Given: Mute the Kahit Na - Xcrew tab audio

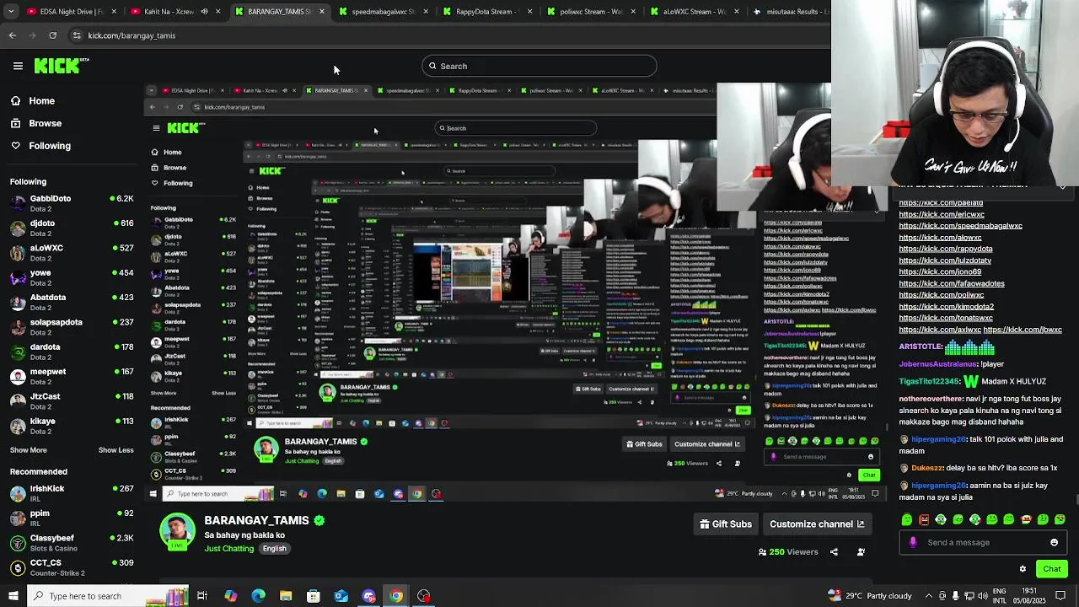Looking at the screenshot, I should click(204, 12).
